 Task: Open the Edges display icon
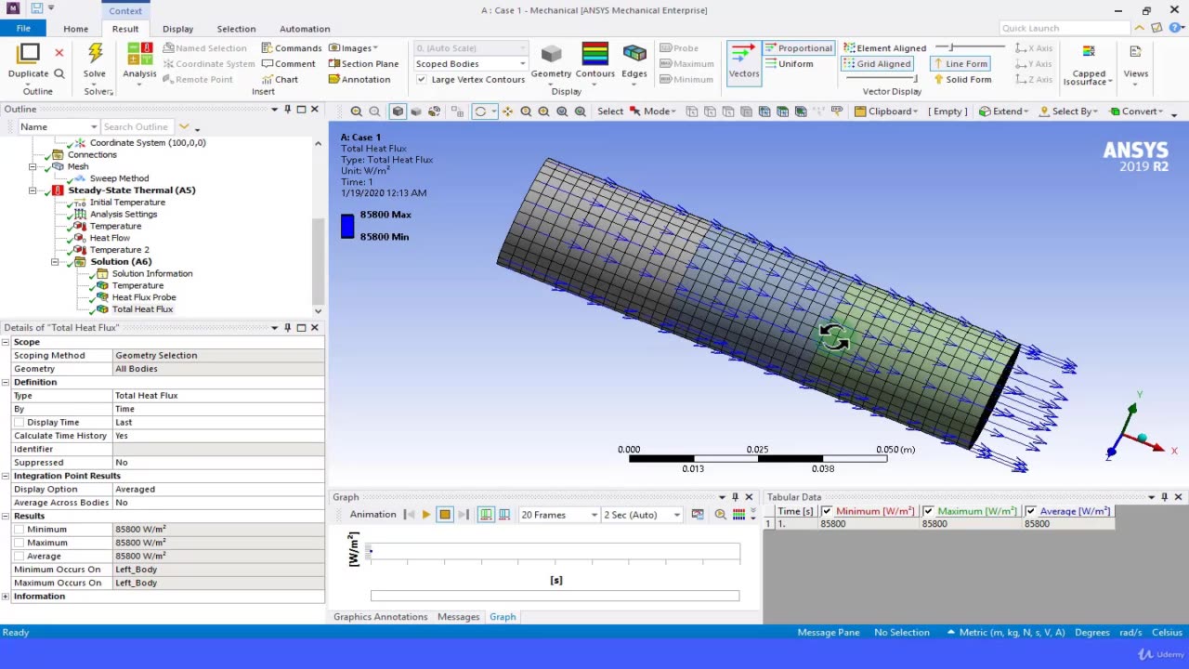coord(634,54)
